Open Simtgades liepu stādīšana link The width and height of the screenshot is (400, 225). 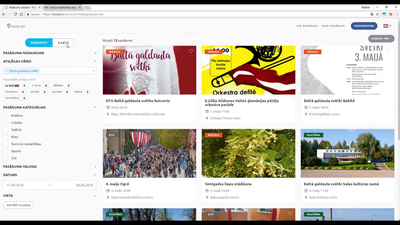(x=228, y=184)
